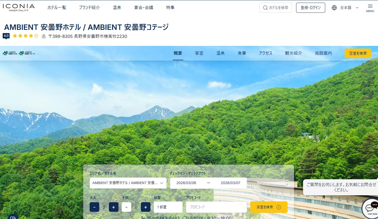Viewport: 378px width, 219px height.
Task: Open the アクセス section tab
Action: pos(265,53)
